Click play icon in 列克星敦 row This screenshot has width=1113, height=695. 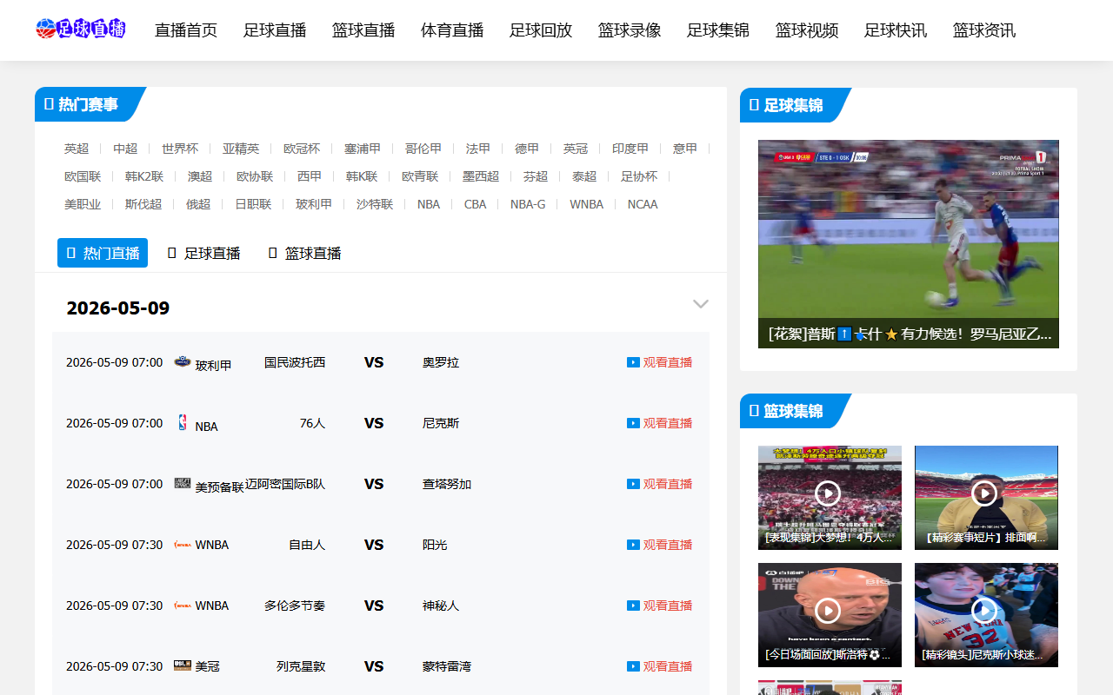tap(633, 666)
